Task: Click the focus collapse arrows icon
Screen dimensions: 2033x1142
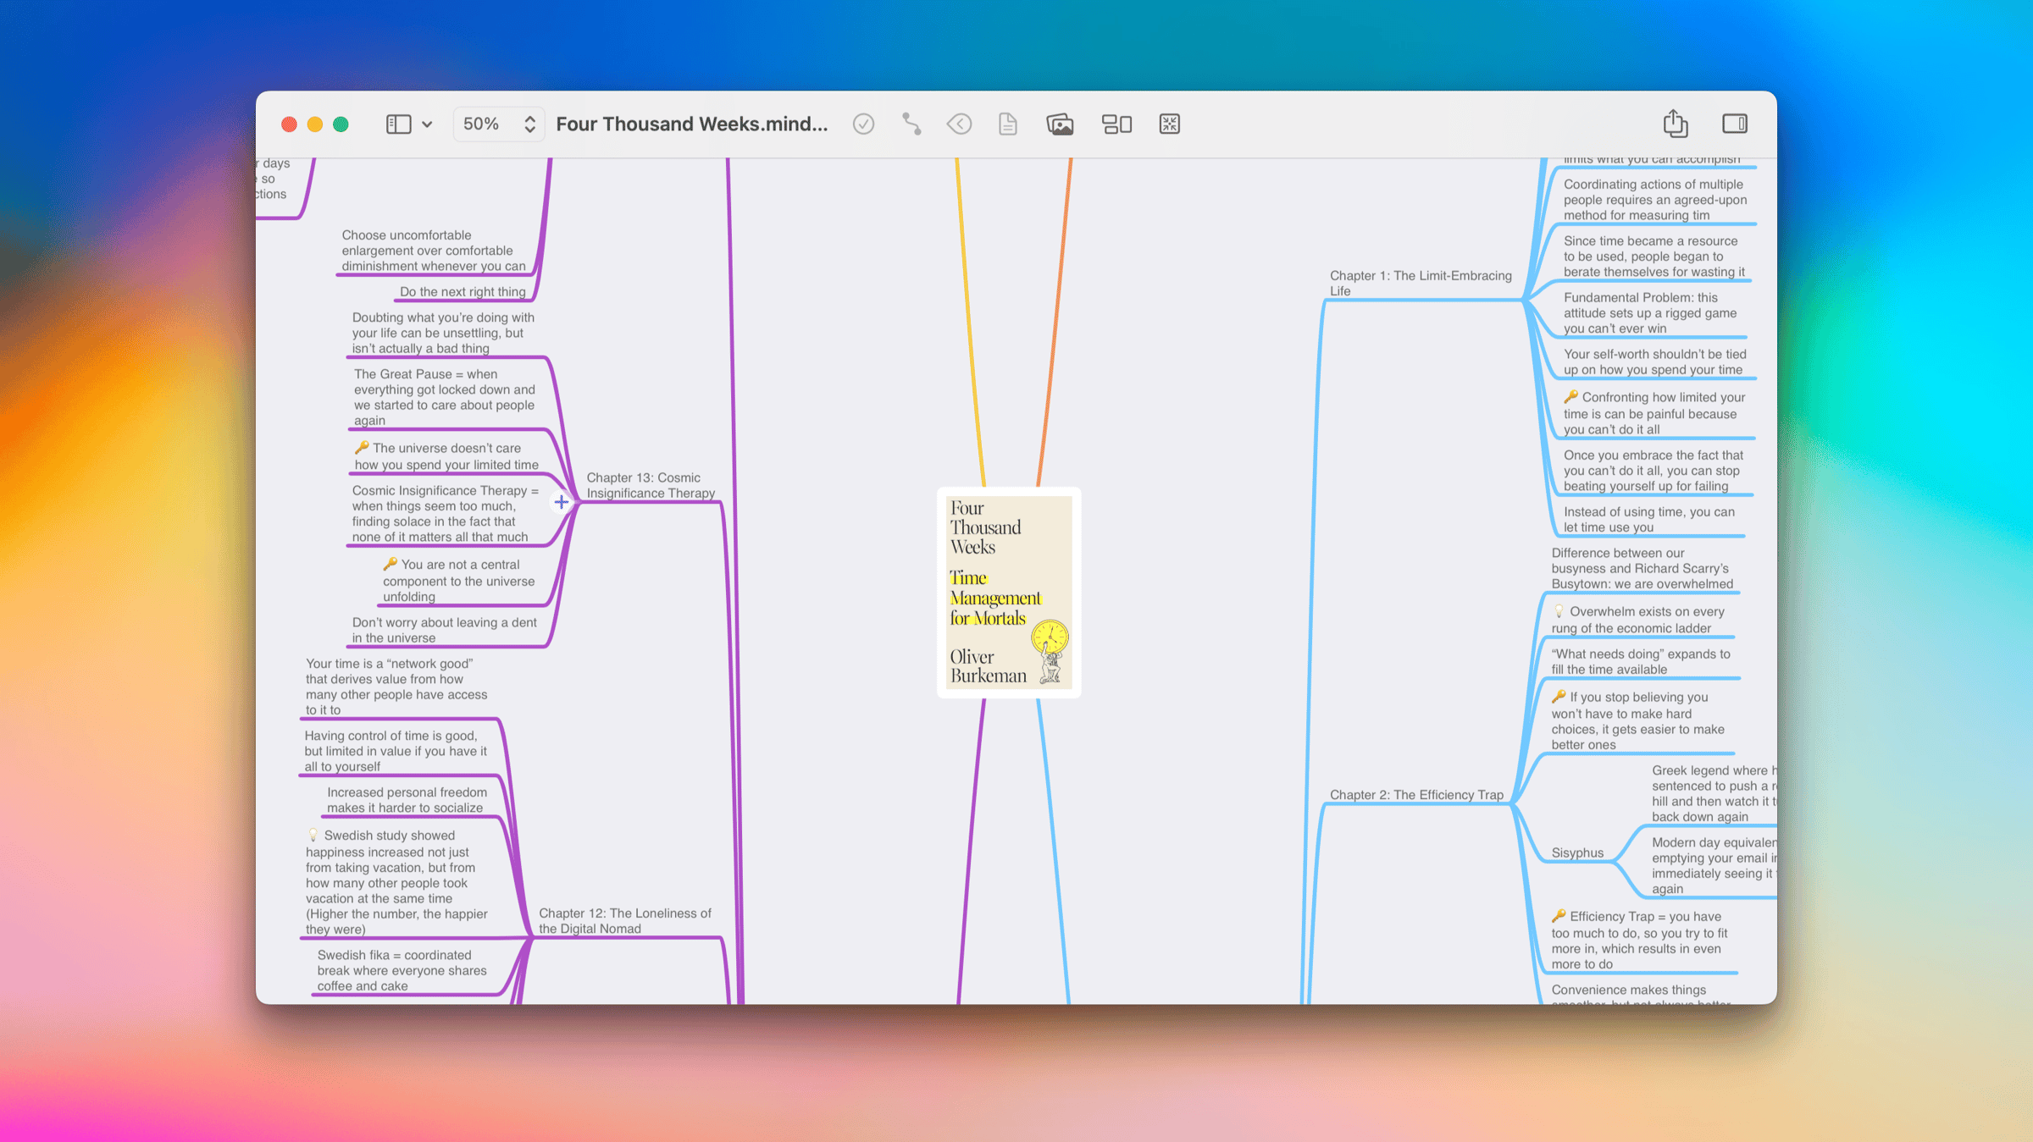Action: point(1170,124)
